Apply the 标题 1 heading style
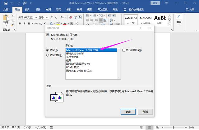 point(160,20)
